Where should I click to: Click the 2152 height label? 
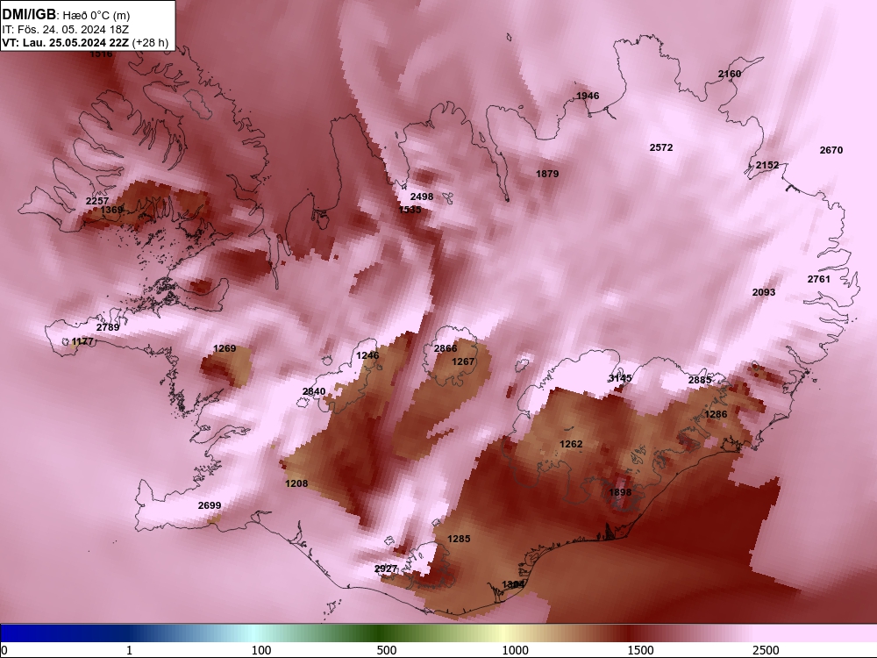(x=767, y=165)
